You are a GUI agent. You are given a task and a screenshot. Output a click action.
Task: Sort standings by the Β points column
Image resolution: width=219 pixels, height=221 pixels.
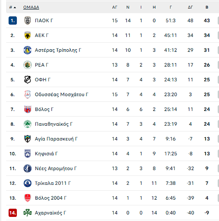[x=207, y=7]
